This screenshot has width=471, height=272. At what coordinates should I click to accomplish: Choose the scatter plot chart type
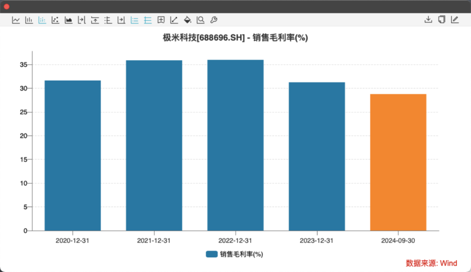tap(55, 20)
